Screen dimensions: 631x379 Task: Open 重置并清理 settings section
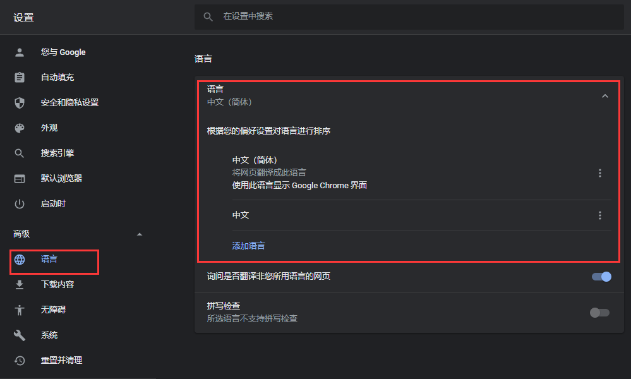click(61, 361)
